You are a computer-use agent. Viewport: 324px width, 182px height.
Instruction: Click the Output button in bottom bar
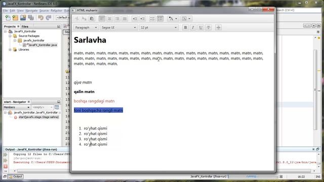[x=16, y=176]
